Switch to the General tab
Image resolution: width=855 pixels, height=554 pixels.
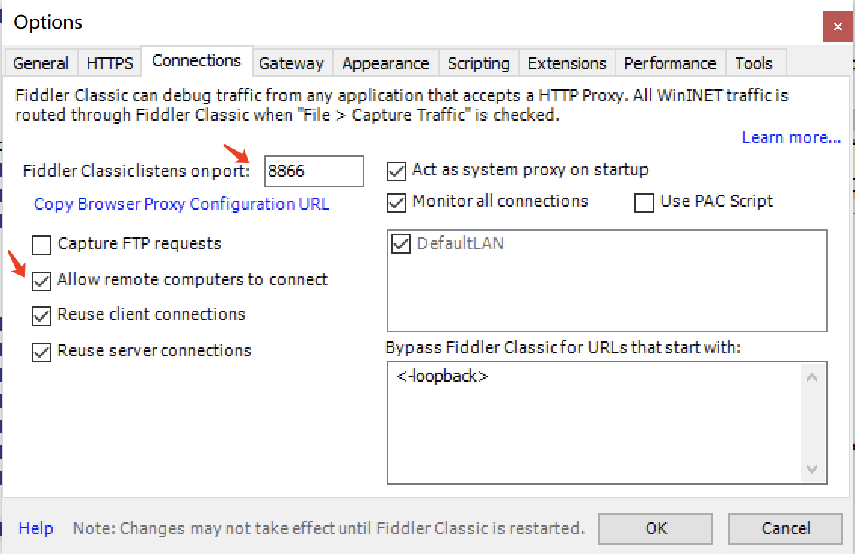(41, 63)
